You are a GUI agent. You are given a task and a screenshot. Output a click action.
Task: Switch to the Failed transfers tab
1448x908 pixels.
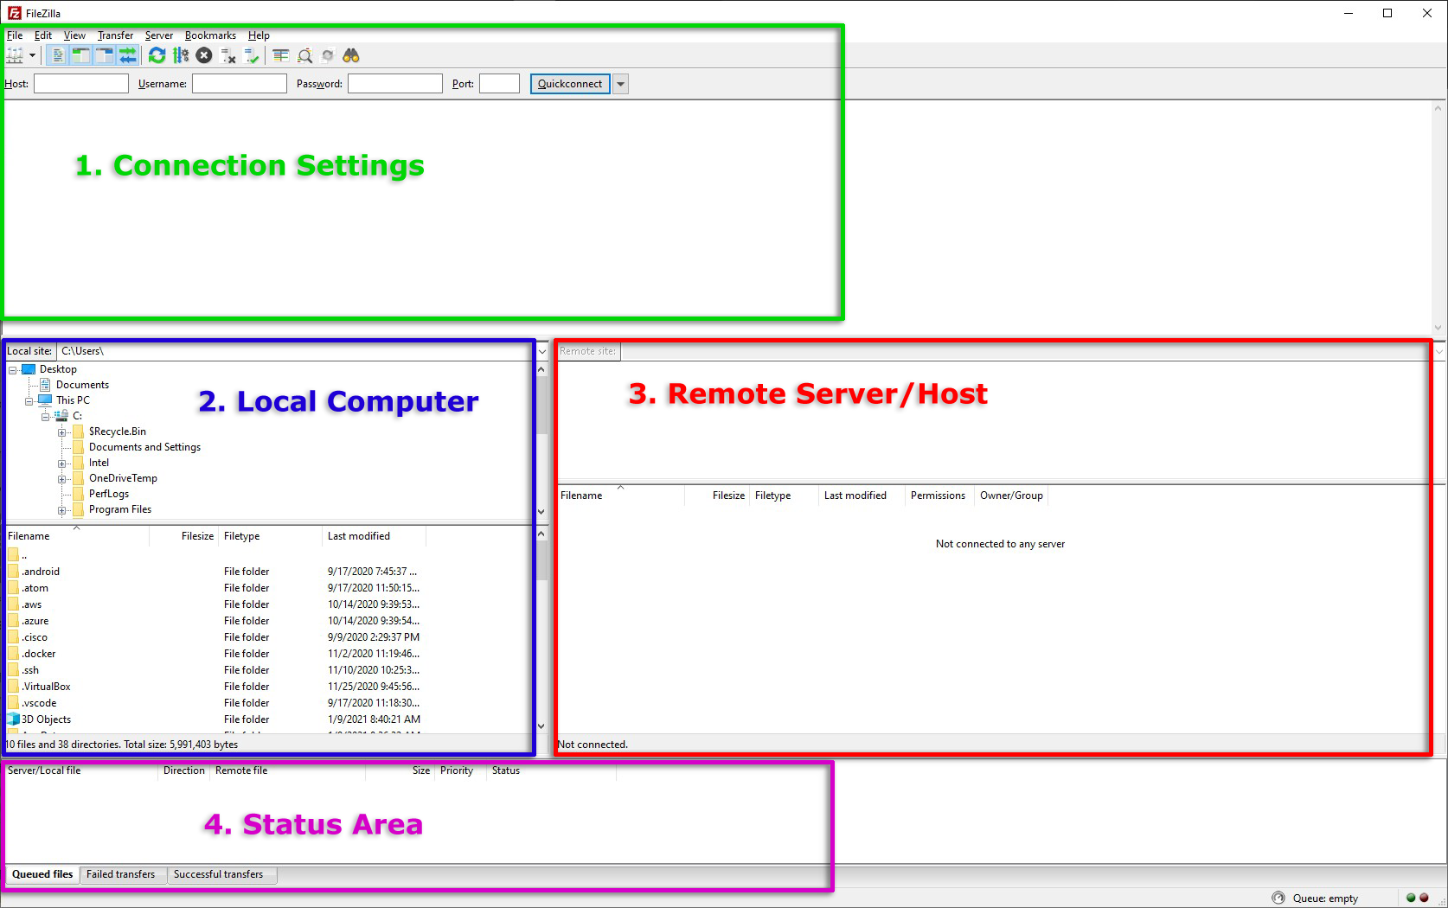(x=121, y=874)
